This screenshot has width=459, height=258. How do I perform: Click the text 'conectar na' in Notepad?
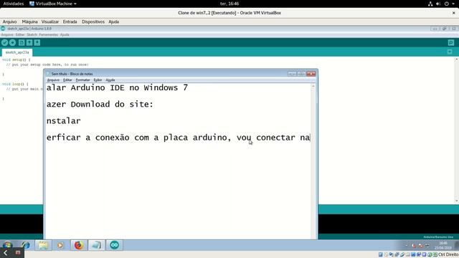click(x=283, y=138)
